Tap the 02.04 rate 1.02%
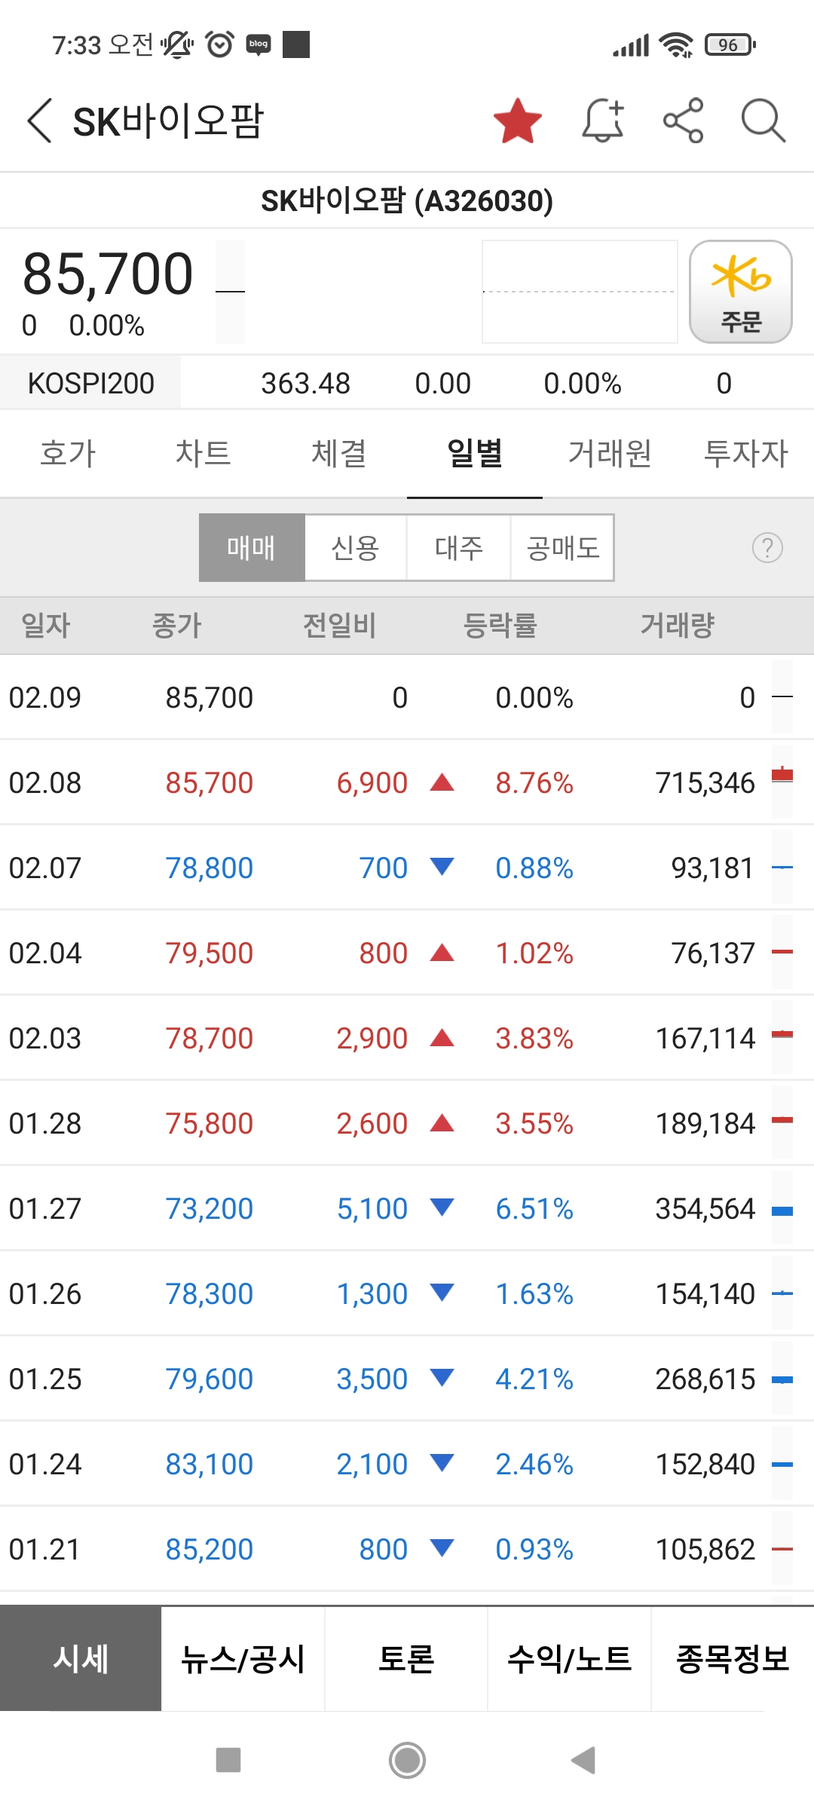This screenshot has height=1809, width=814. pyautogui.click(x=534, y=953)
